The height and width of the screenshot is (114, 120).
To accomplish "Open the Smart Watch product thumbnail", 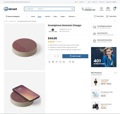I will point(96,82).
